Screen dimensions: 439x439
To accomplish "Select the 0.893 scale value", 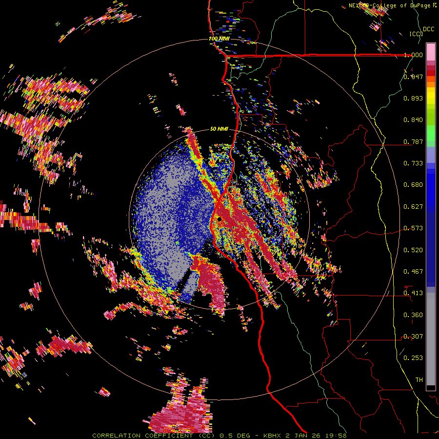I will point(413,98).
